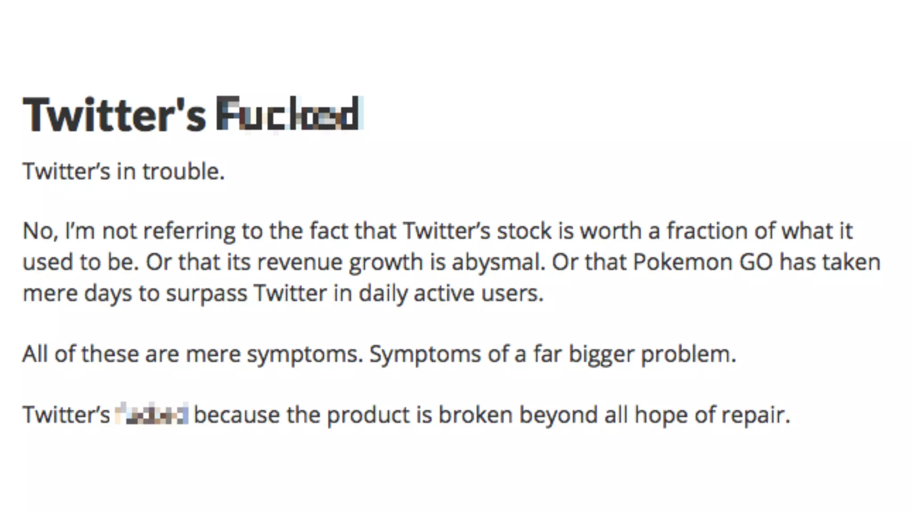The image size is (912, 513).
Task: Click the pixelated word in the last sentence
Action: (152, 414)
